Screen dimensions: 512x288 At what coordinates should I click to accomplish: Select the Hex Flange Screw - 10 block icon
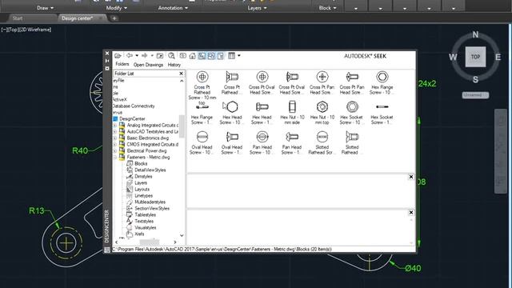click(382, 77)
